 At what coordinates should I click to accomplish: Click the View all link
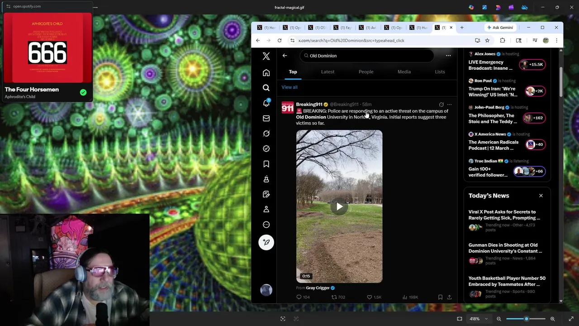click(289, 87)
